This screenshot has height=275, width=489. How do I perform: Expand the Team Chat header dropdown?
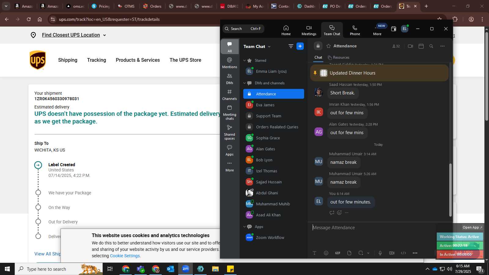(x=269, y=47)
